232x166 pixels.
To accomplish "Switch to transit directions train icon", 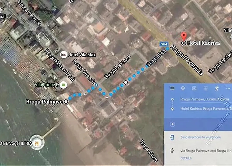I will pos(205,88).
